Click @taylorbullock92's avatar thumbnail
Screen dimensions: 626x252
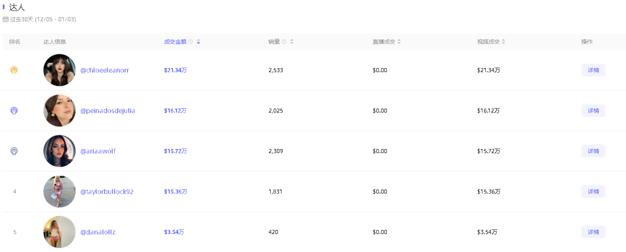coord(59,191)
